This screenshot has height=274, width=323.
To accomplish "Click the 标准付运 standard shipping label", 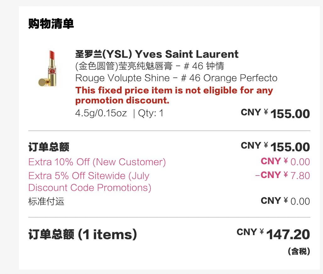I will pos(47,201).
